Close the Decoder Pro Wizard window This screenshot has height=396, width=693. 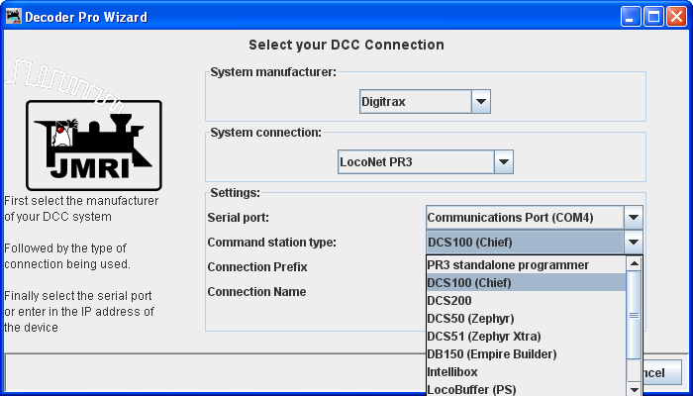[676, 17]
